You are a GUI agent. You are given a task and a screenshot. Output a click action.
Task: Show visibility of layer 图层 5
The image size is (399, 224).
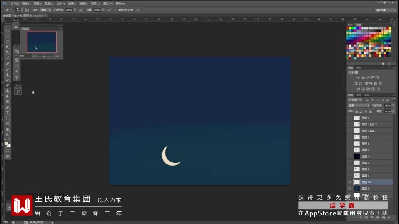coord(349,144)
